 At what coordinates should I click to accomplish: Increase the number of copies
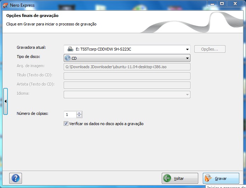click(79, 113)
